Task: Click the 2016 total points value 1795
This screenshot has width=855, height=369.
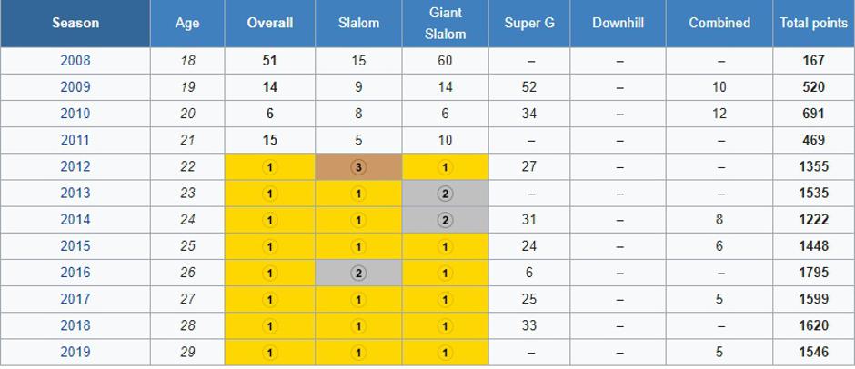Action: pyautogui.click(x=813, y=273)
